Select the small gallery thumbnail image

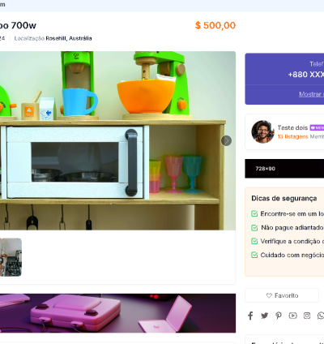11,257
